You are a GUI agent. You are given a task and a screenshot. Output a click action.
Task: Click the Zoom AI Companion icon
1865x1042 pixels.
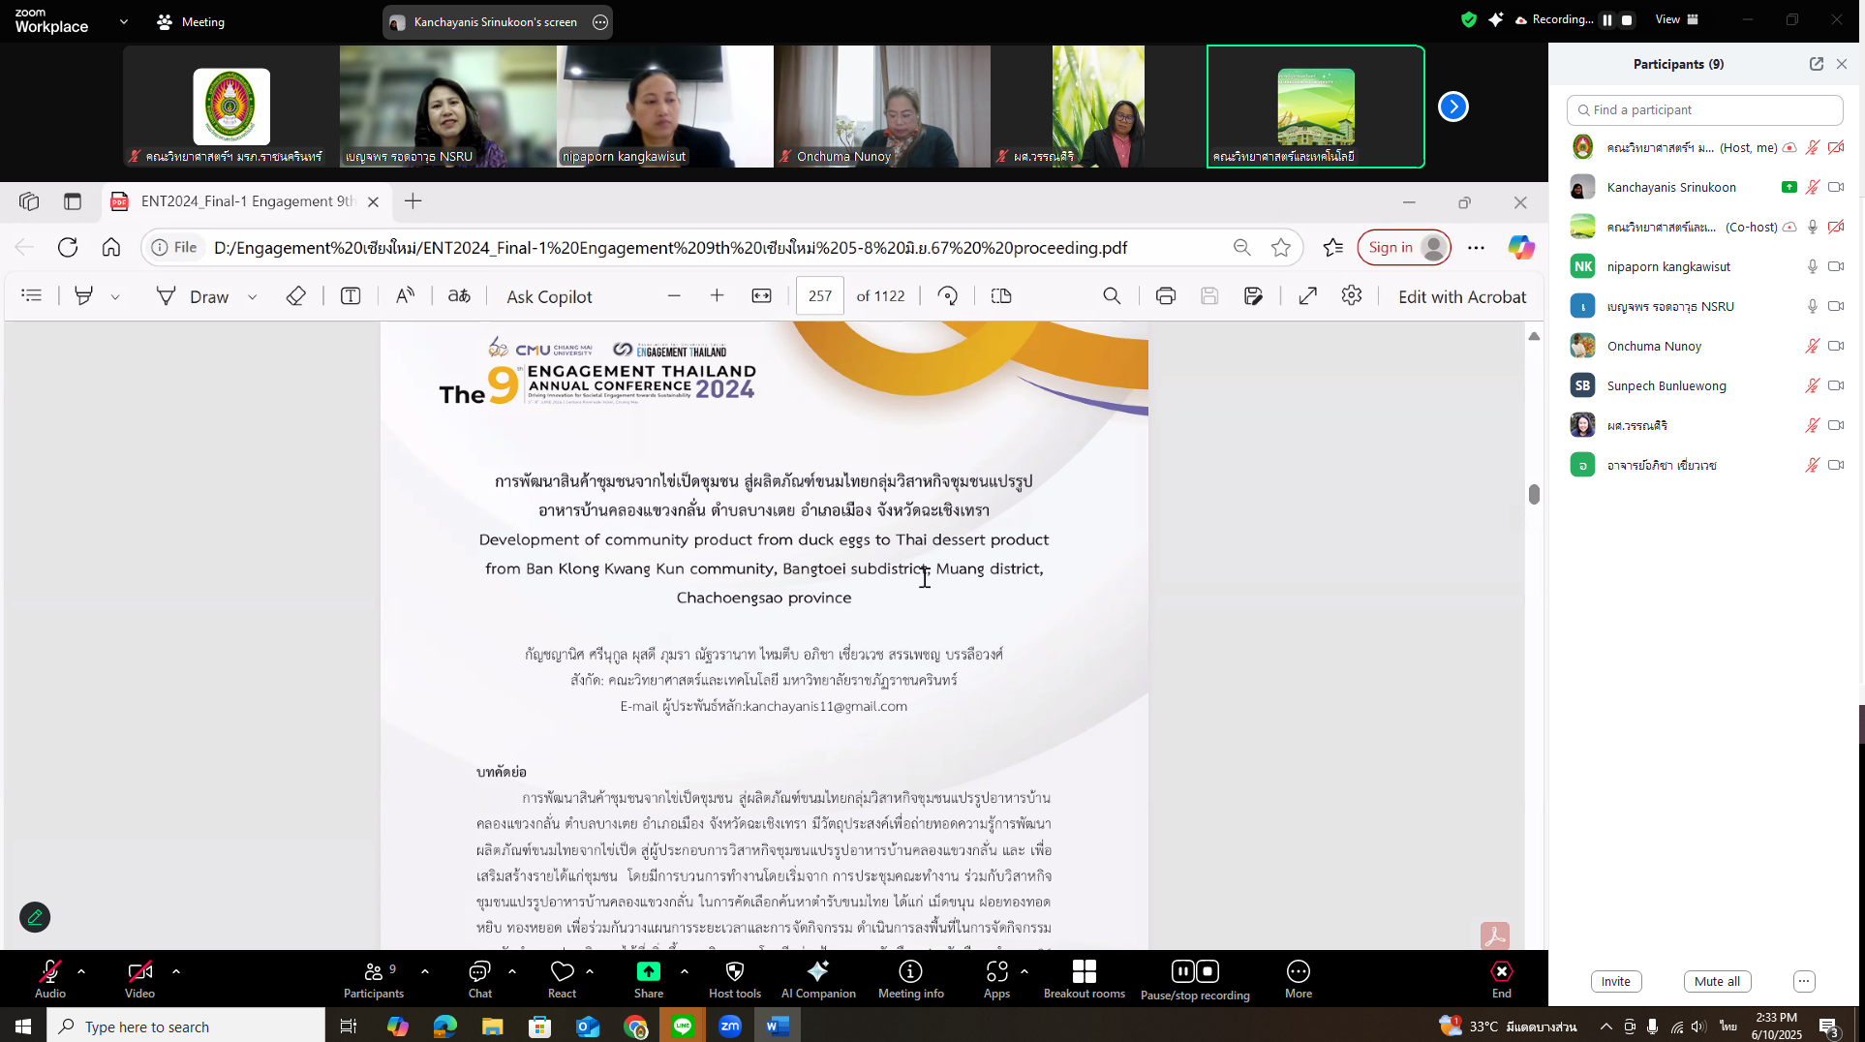[x=817, y=978]
